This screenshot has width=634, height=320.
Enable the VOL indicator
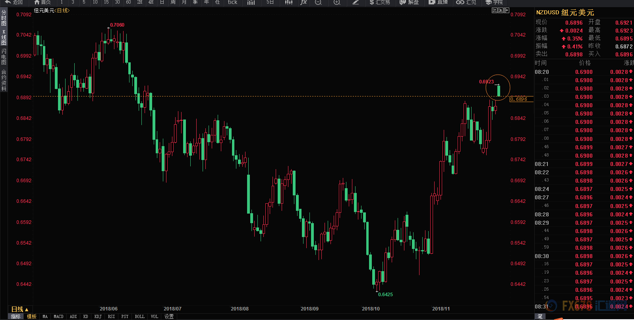[154, 316]
